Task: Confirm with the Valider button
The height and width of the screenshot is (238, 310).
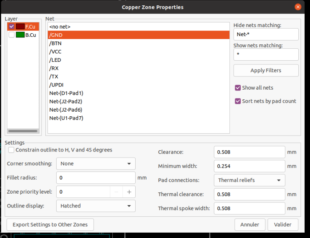Action: pyautogui.click(x=283, y=224)
